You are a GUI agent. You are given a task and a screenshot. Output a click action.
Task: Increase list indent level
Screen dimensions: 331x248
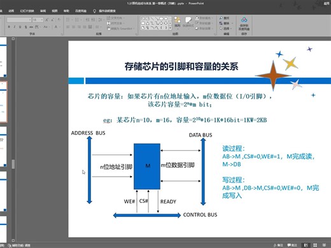click(x=93, y=20)
